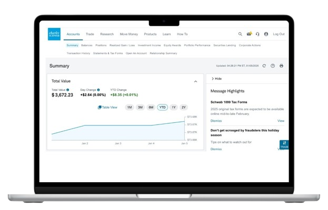Viewport: 328px width, 210px height.
Task: Refresh the Summary page data
Action: (264, 66)
